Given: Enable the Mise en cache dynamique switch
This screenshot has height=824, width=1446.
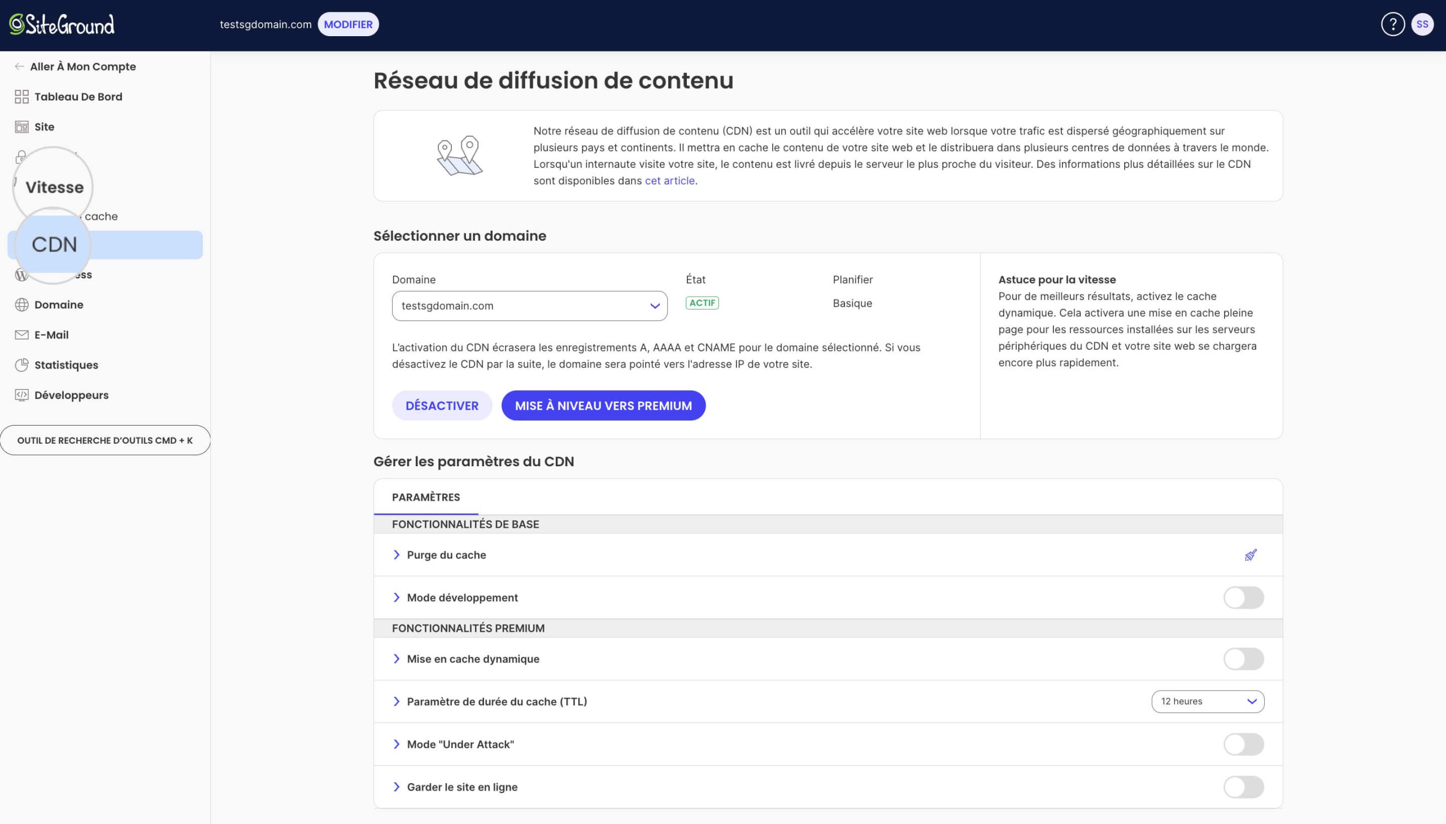Looking at the screenshot, I should pyautogui.click(x=1243, y=659).
